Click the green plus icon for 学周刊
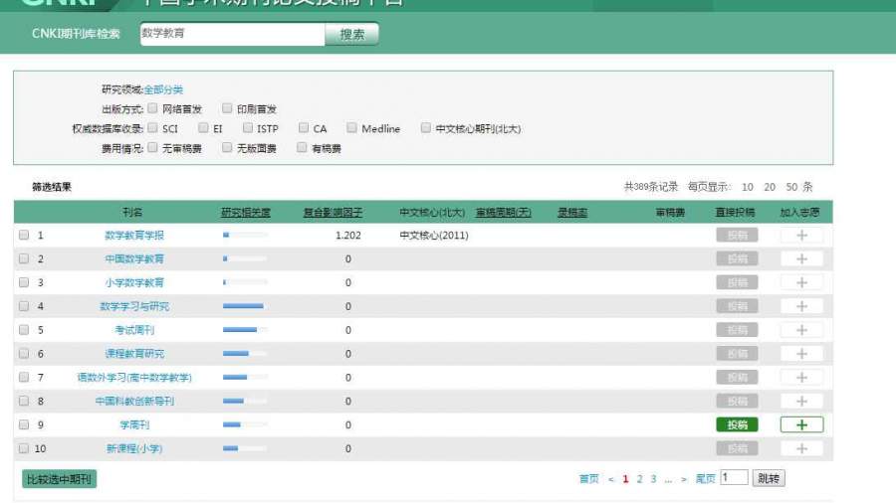 [801, 424]
